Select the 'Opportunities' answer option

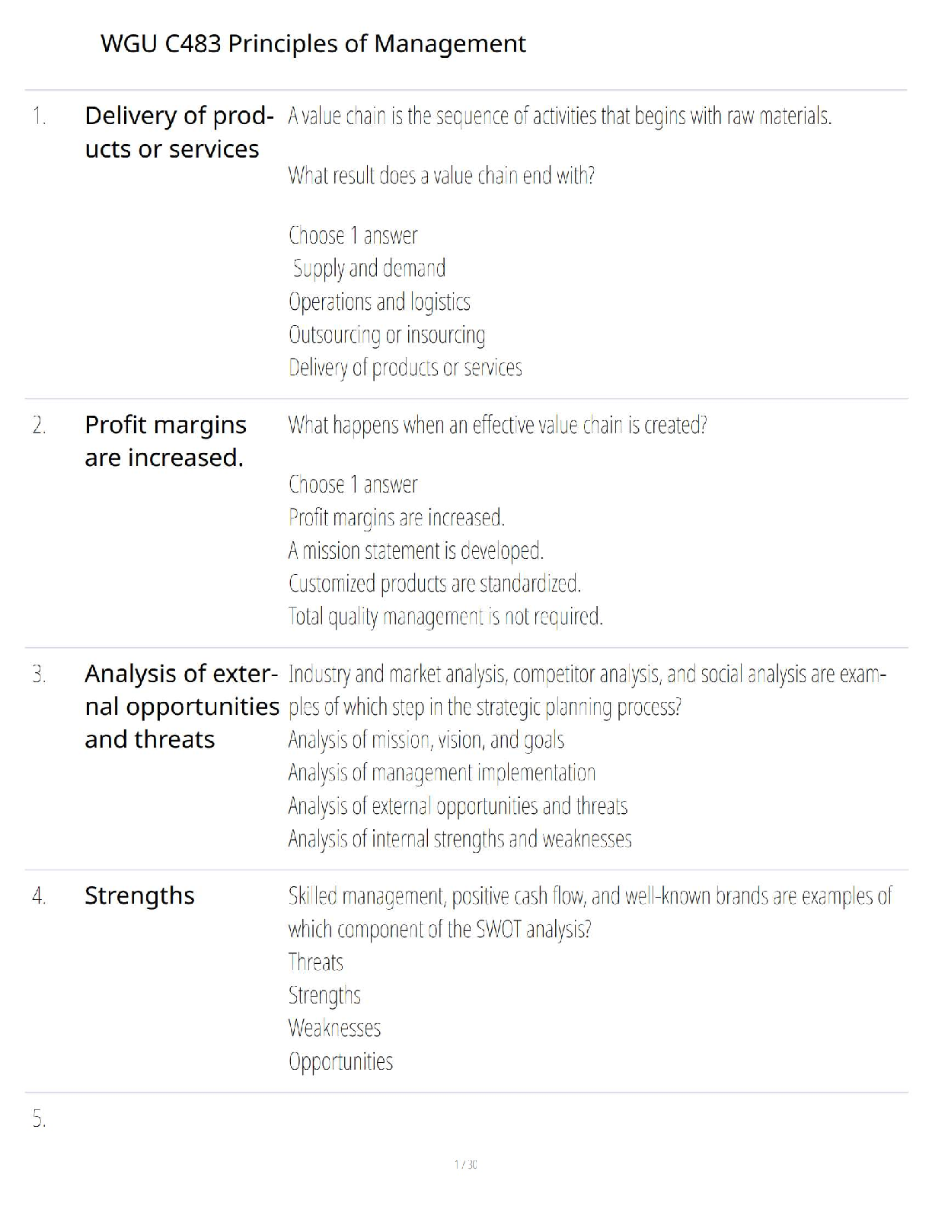pyautogui.click(x=340, y=1061)
